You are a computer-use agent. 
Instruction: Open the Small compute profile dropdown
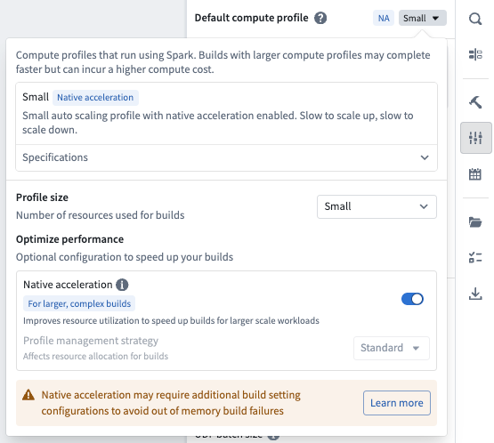(x=423, y=18)
